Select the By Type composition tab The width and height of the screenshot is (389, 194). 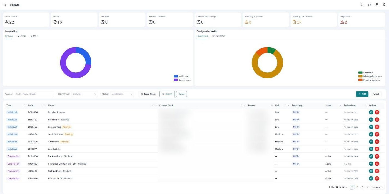tap(9, 36)
